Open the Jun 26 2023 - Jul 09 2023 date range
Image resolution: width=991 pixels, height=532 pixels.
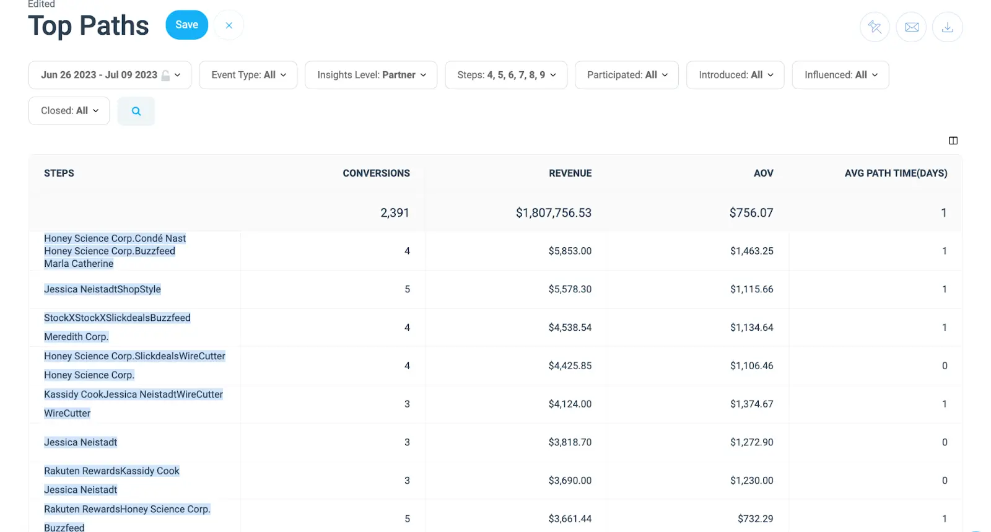[110, 75]
